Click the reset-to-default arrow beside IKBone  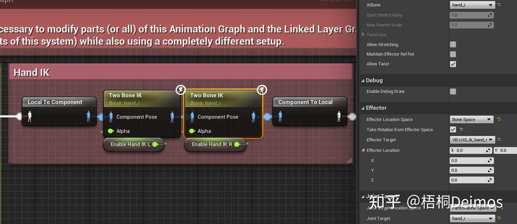pyautogui.click(x=499, y=5)
